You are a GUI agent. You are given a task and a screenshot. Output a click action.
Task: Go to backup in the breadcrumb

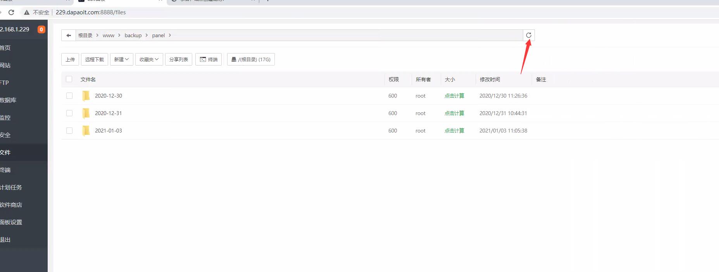tap(133, 35)
